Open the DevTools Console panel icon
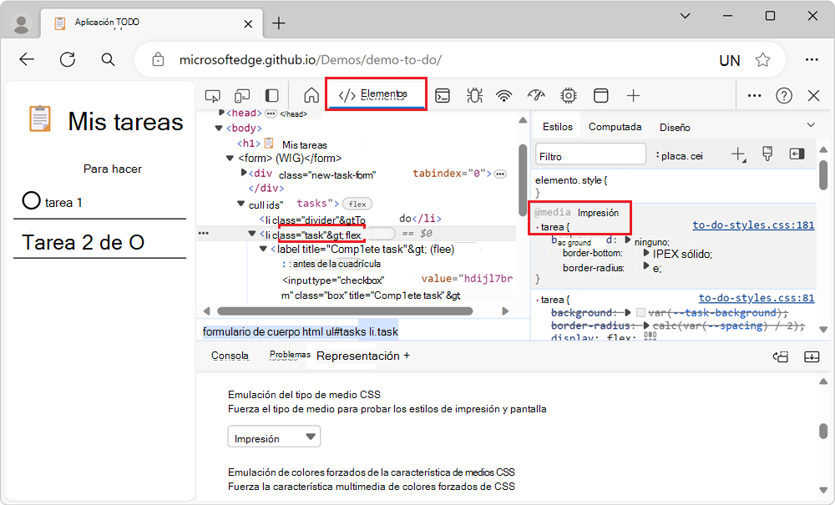Screen dimensions: 835x505 443,95
